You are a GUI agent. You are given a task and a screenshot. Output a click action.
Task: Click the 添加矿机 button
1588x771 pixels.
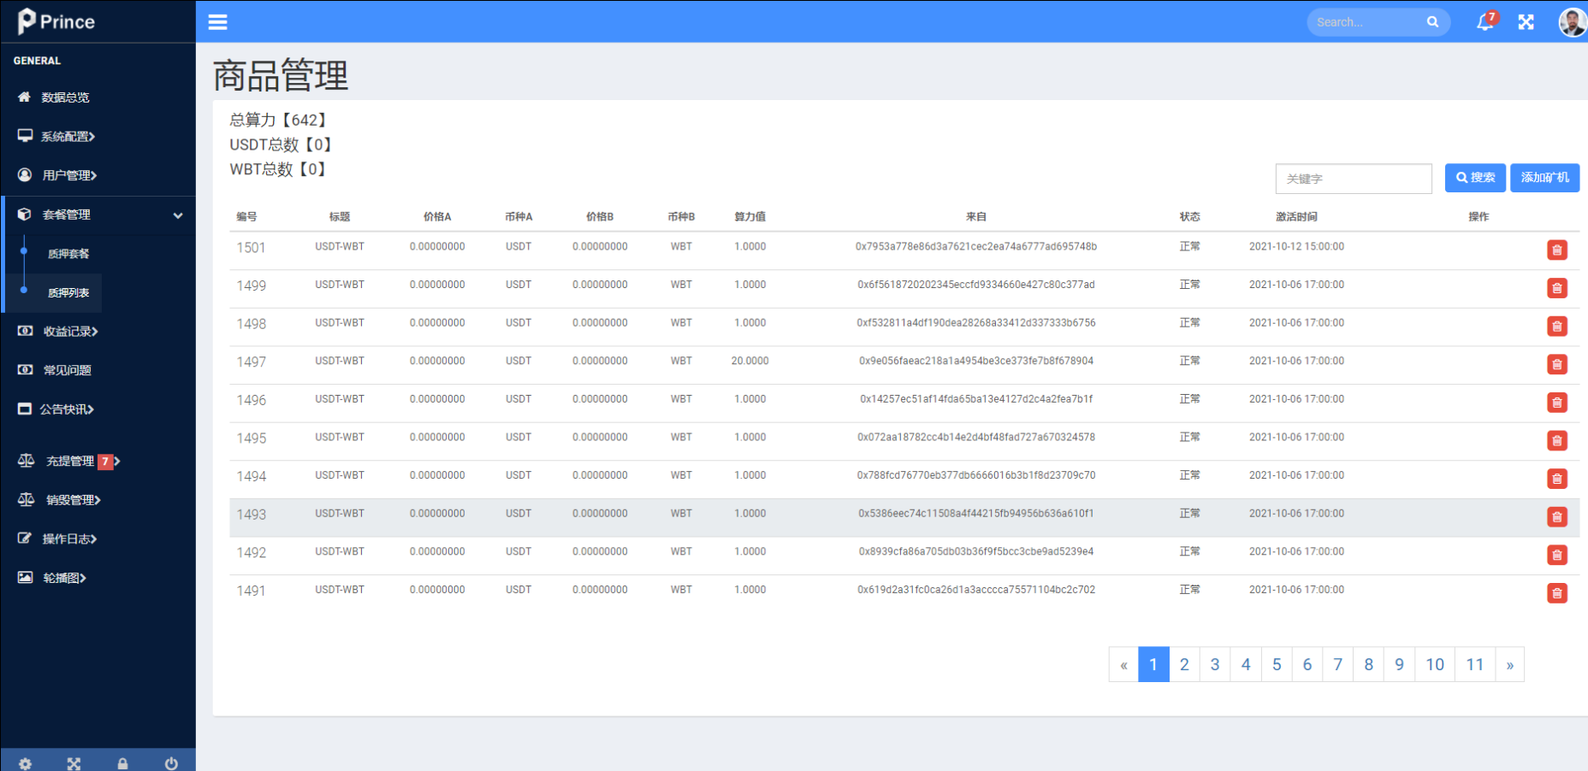pos(1544,178)
